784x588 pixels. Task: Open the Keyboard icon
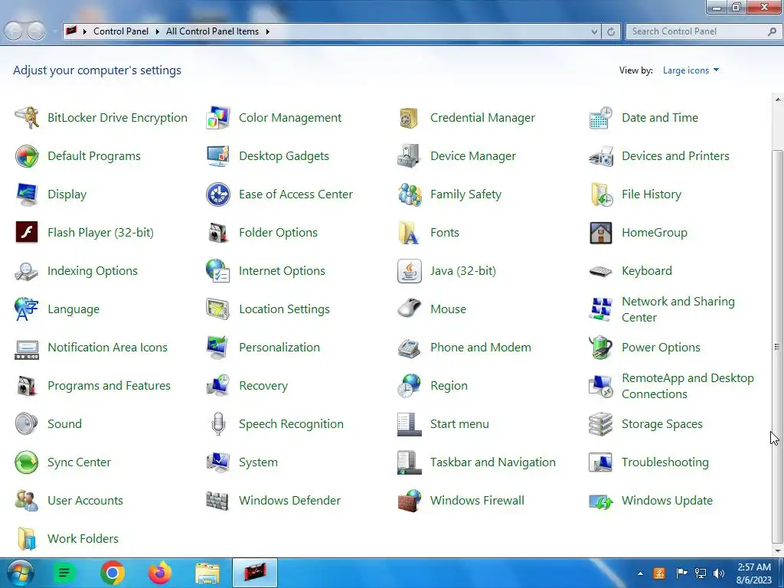pos(600,271)
